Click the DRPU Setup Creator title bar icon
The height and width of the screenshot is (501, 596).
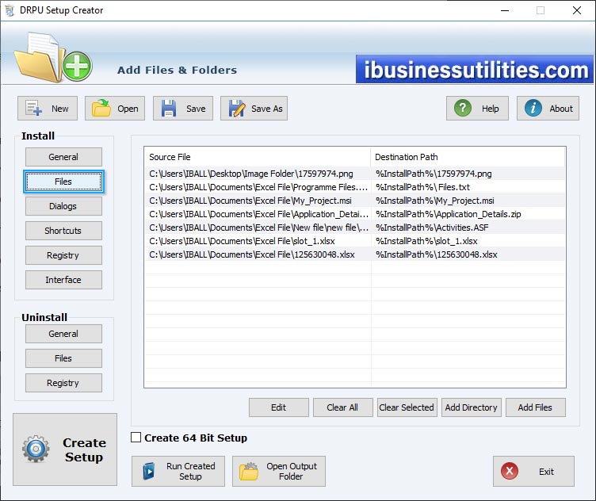pos(10,10)
